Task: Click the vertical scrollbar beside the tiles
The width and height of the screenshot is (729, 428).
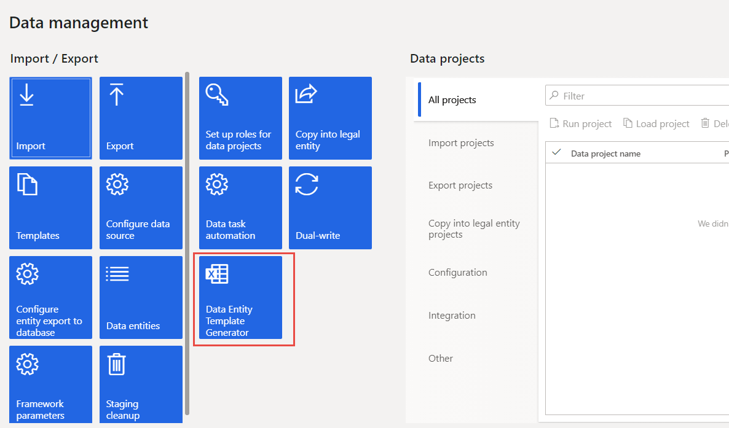Action: click(x=187, y=246)
